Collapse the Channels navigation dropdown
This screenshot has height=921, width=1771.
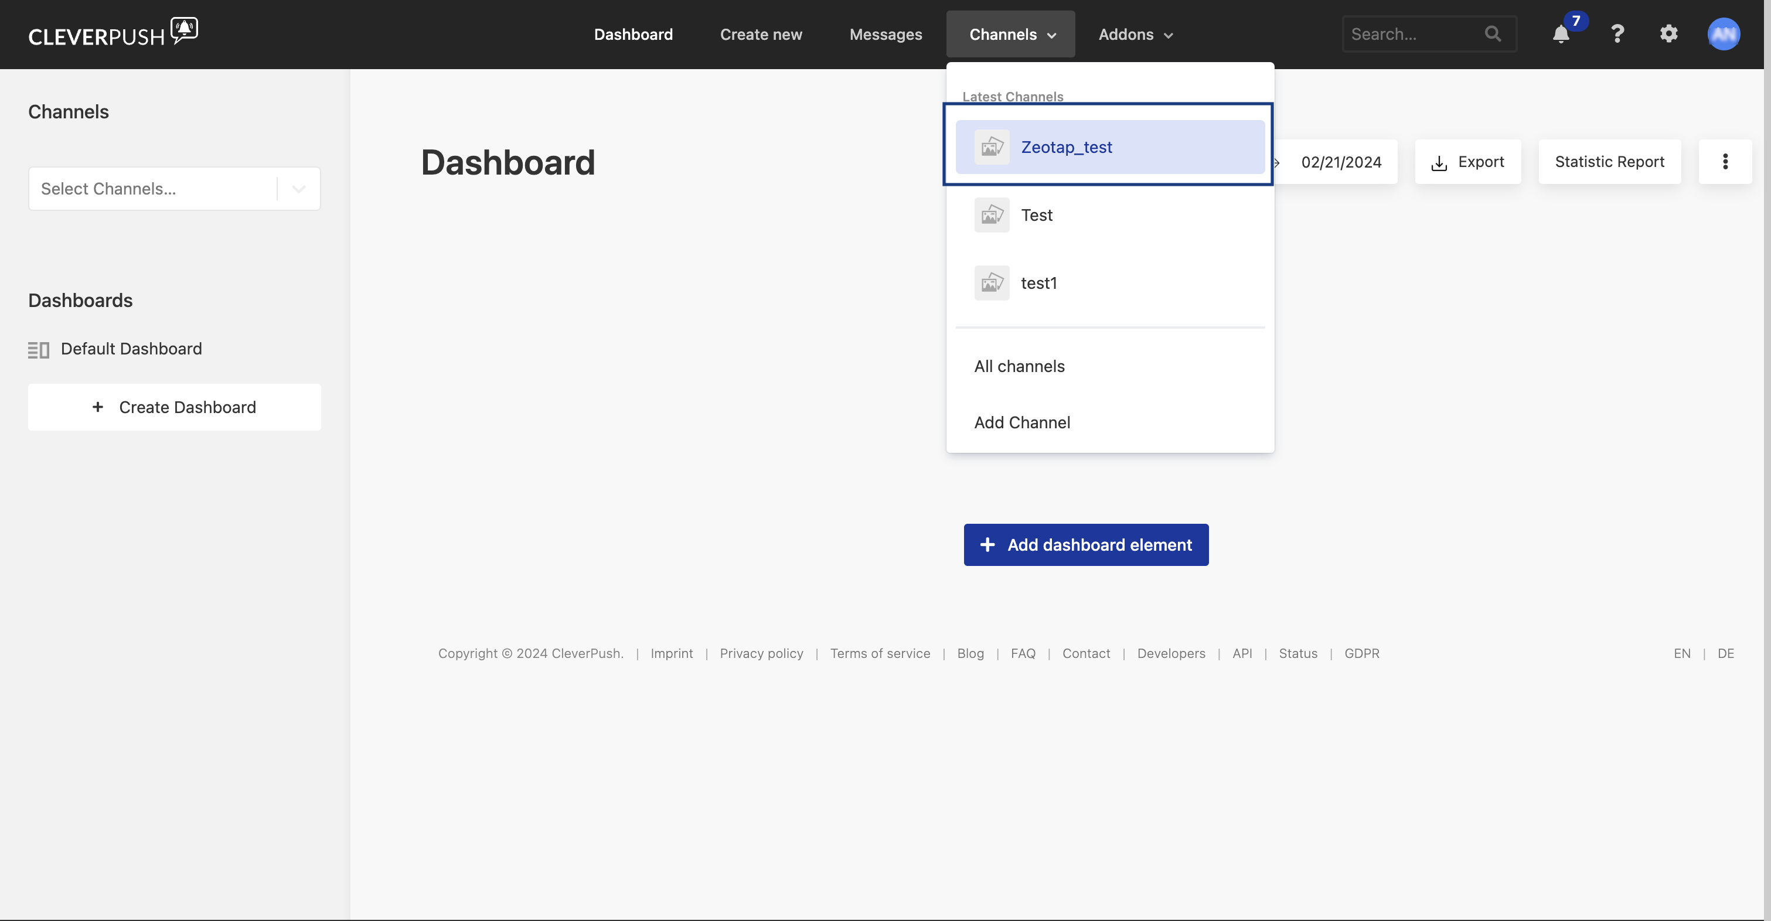[1010, 35]
